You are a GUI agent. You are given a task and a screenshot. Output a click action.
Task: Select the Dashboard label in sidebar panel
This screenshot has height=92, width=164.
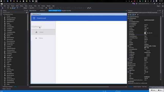tap(37, 27)
